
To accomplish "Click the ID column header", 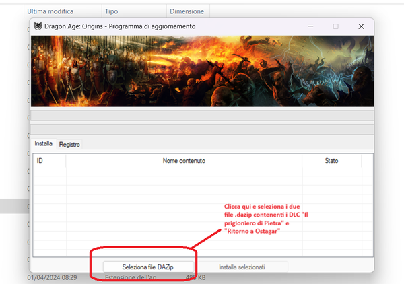I will (x=50, y=161).
